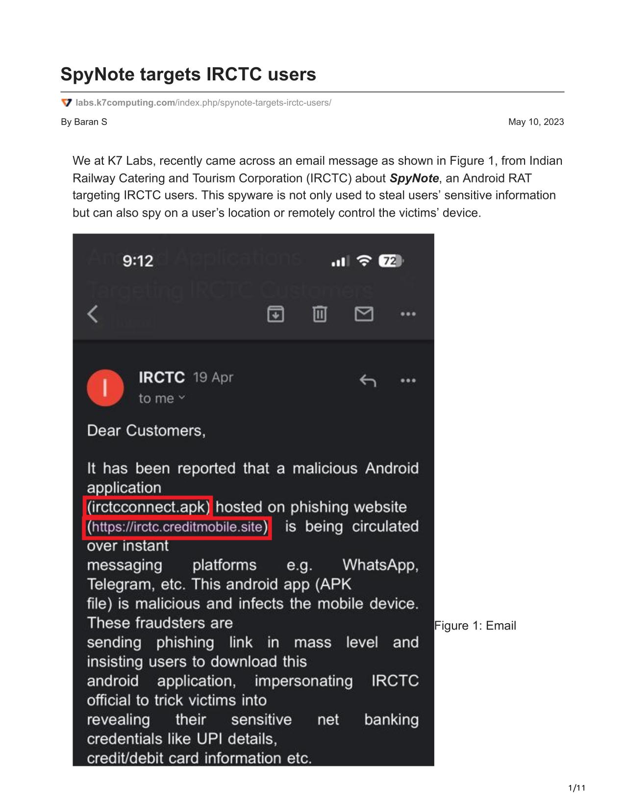Tap the back chevron in email header
The height and width of the screenshot is (809, 625).
(x=93, y=314)
